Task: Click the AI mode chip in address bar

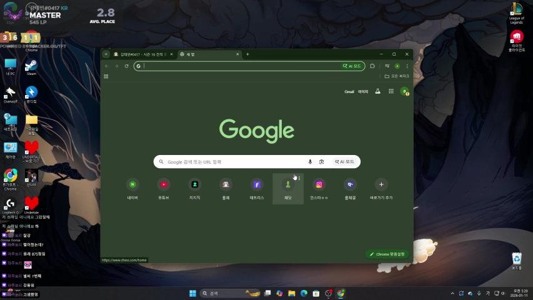Action: [x=352, y=66]
